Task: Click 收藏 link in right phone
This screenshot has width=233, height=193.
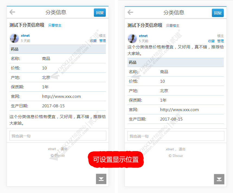Action: click(x=211, y=41)
